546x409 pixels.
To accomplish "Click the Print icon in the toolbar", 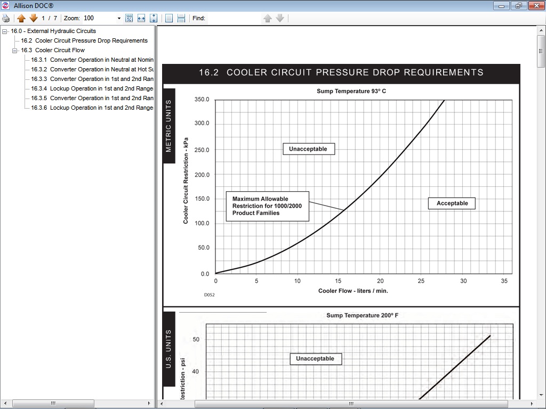I will click(x=5, y=18).
